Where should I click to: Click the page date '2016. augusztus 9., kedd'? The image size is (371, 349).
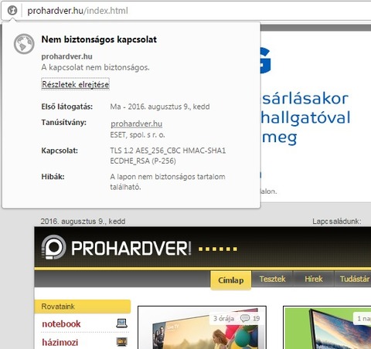(83, 222)
